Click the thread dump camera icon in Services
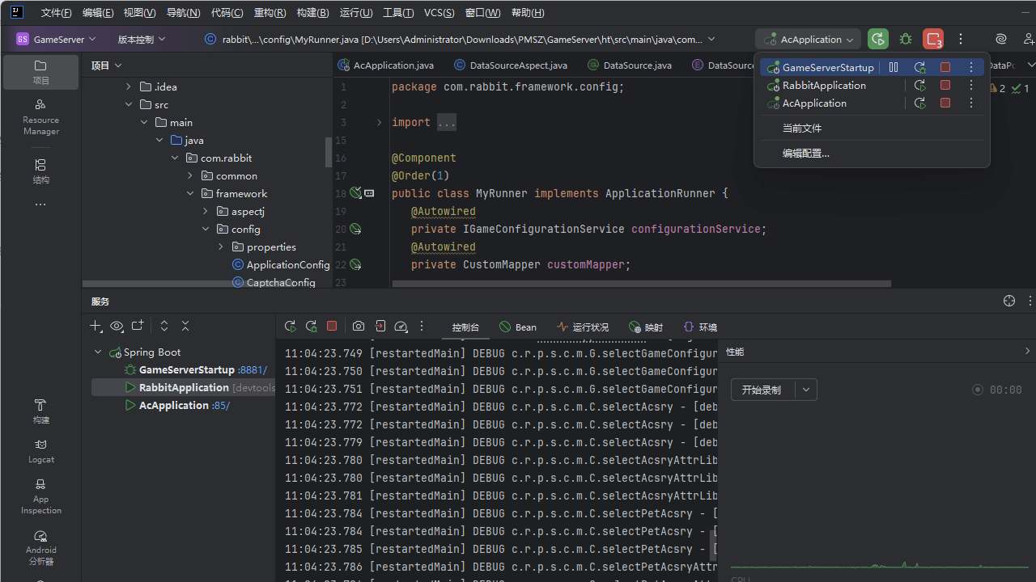 tap(359, 327)
